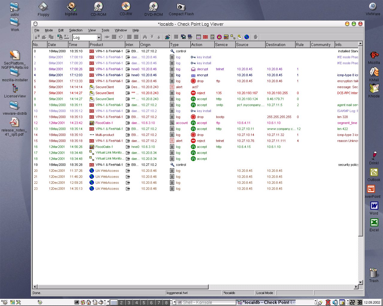This screenshot has width=383, height=306.
Task: Open release_notes_41_sp5.pdf desktop file
Action: (14, 127)
